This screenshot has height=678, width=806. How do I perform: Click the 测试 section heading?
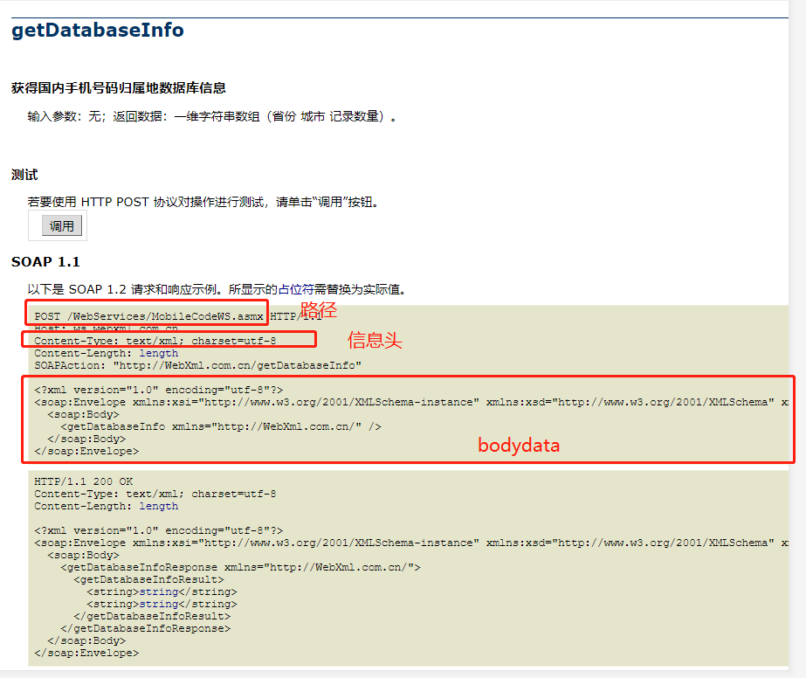pyautogui.click(x=24, y=175)
